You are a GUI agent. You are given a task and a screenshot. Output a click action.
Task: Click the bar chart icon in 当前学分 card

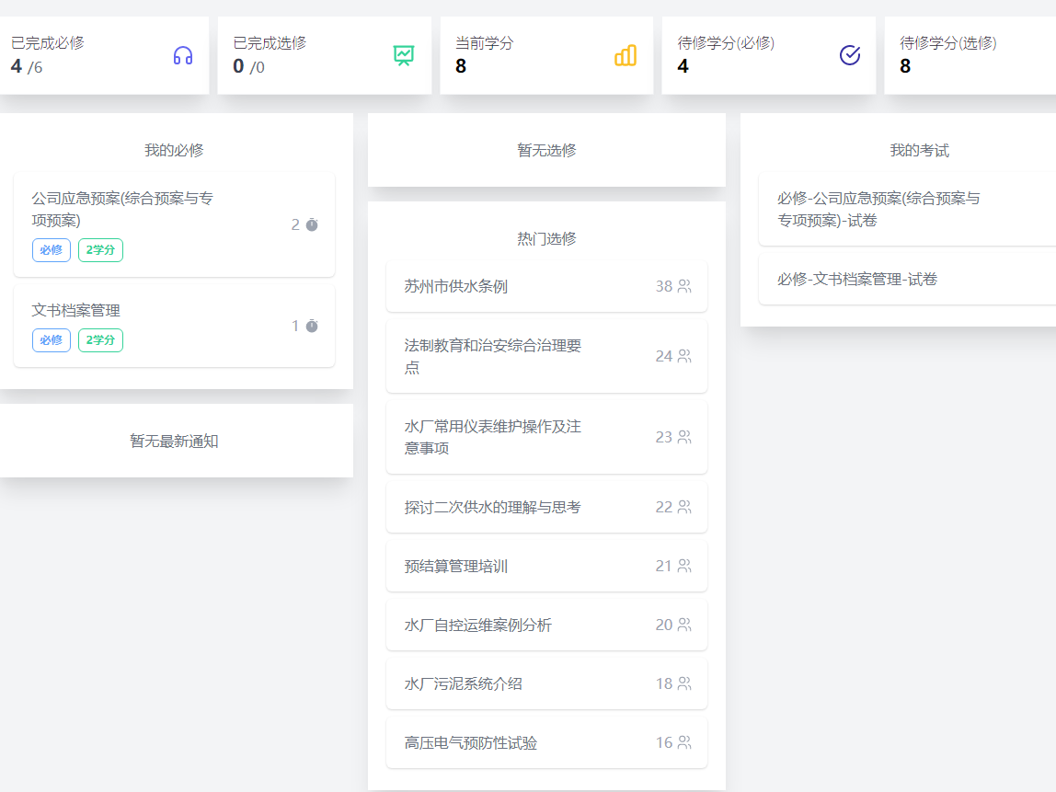626,56
